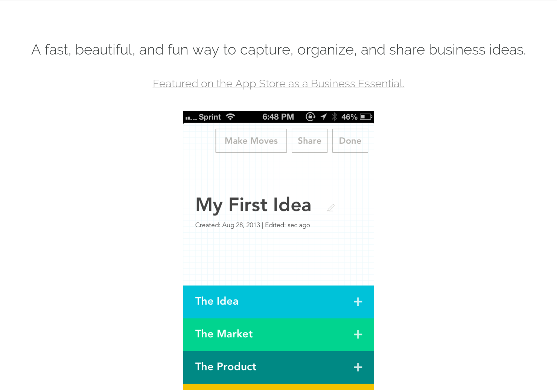Click the location arrow status icon

324,117
